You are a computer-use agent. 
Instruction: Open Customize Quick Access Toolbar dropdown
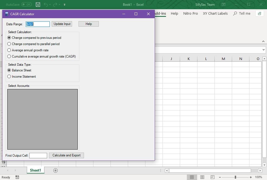point(64,5)
